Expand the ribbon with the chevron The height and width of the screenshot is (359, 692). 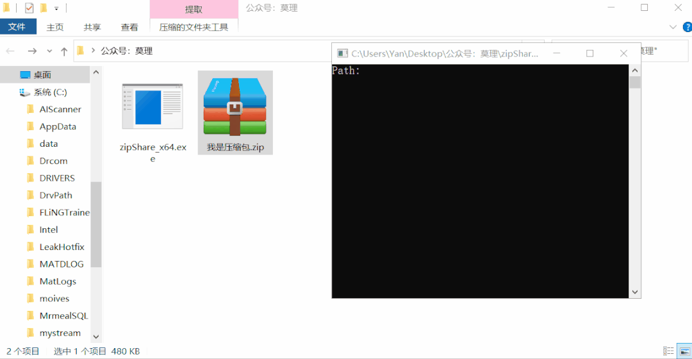pos(673,27)
